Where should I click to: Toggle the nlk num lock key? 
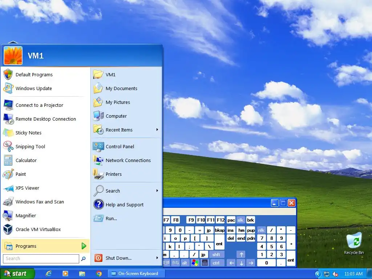261,230
